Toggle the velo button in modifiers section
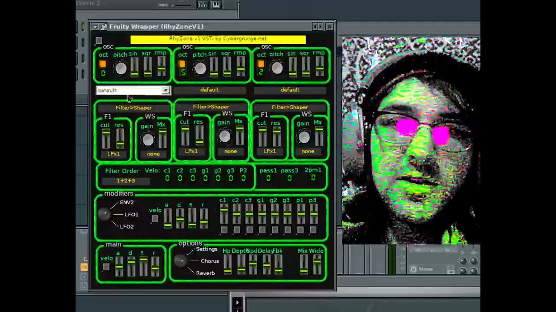Image resolution: width=556 pixels, height=312 pixels. pyautogui.click(x=155, y=219)
